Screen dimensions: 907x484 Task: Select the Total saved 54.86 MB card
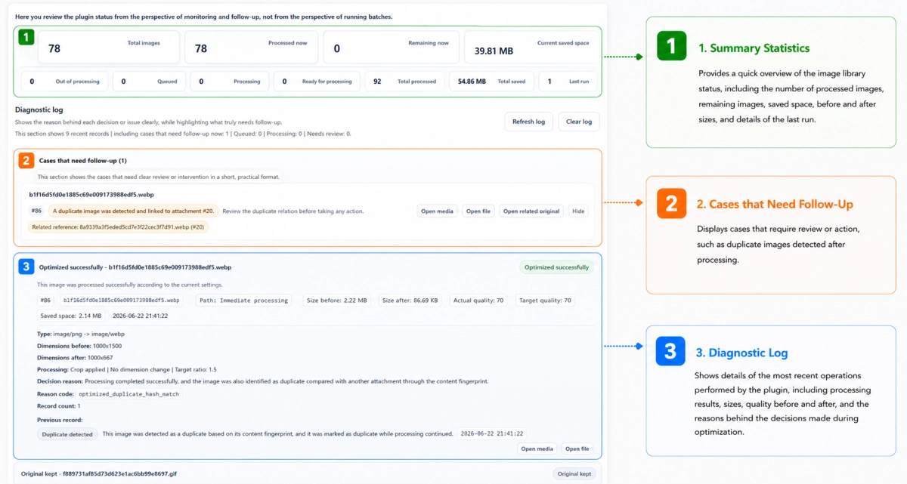491,82
